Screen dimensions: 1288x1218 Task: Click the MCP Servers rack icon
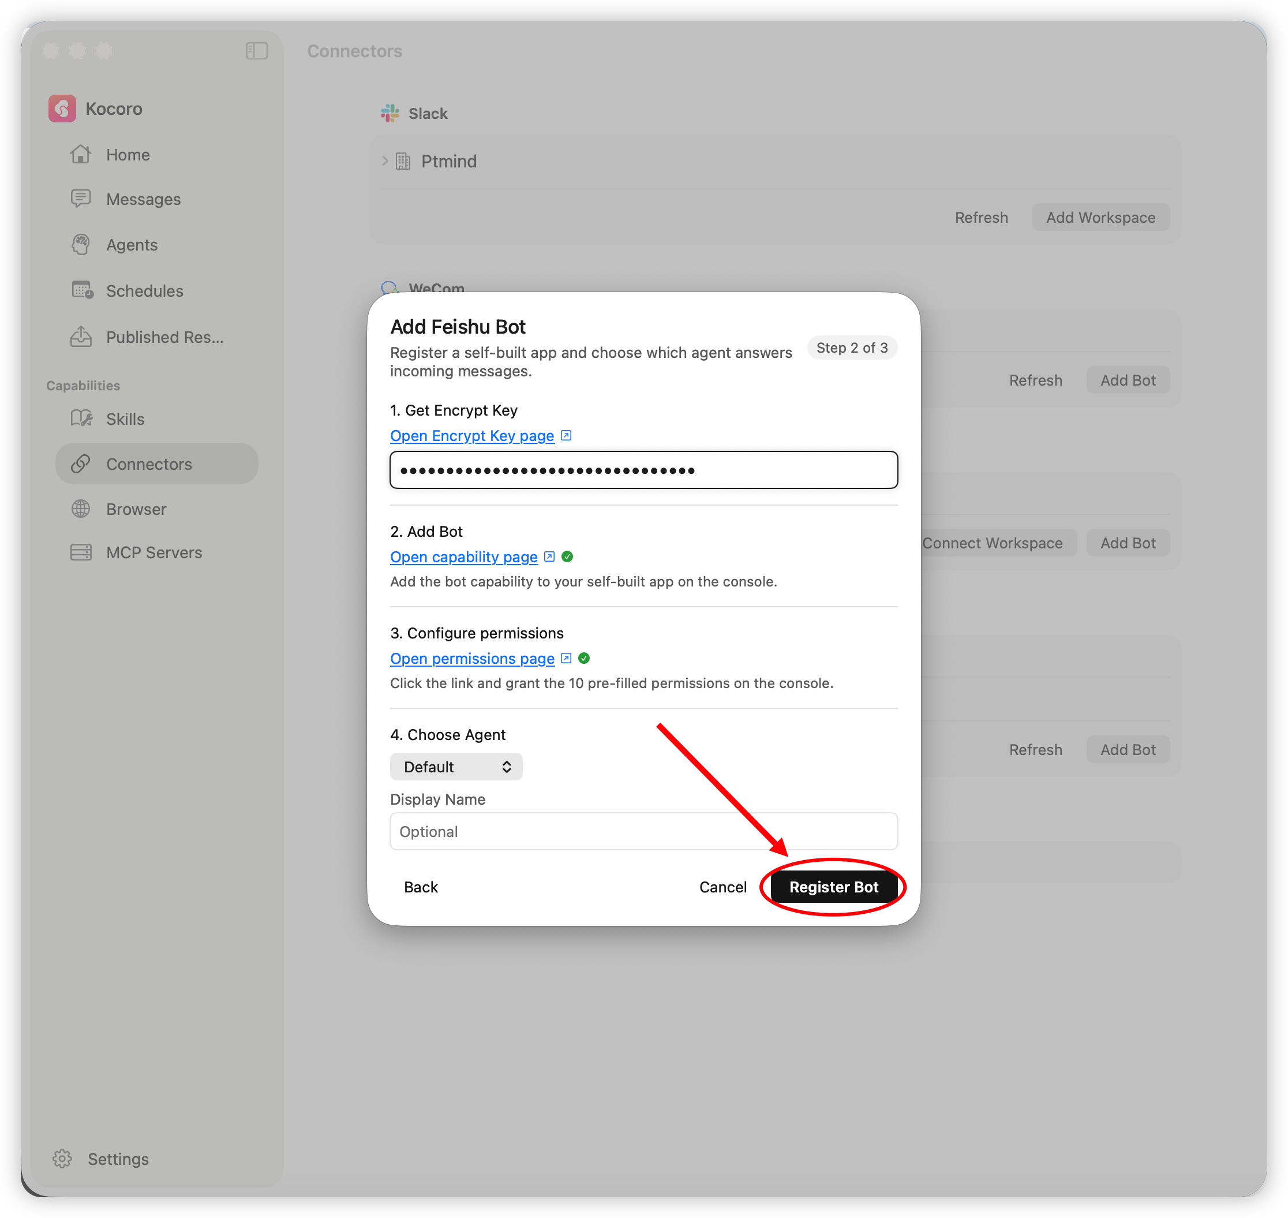click(x=81, y=552)
